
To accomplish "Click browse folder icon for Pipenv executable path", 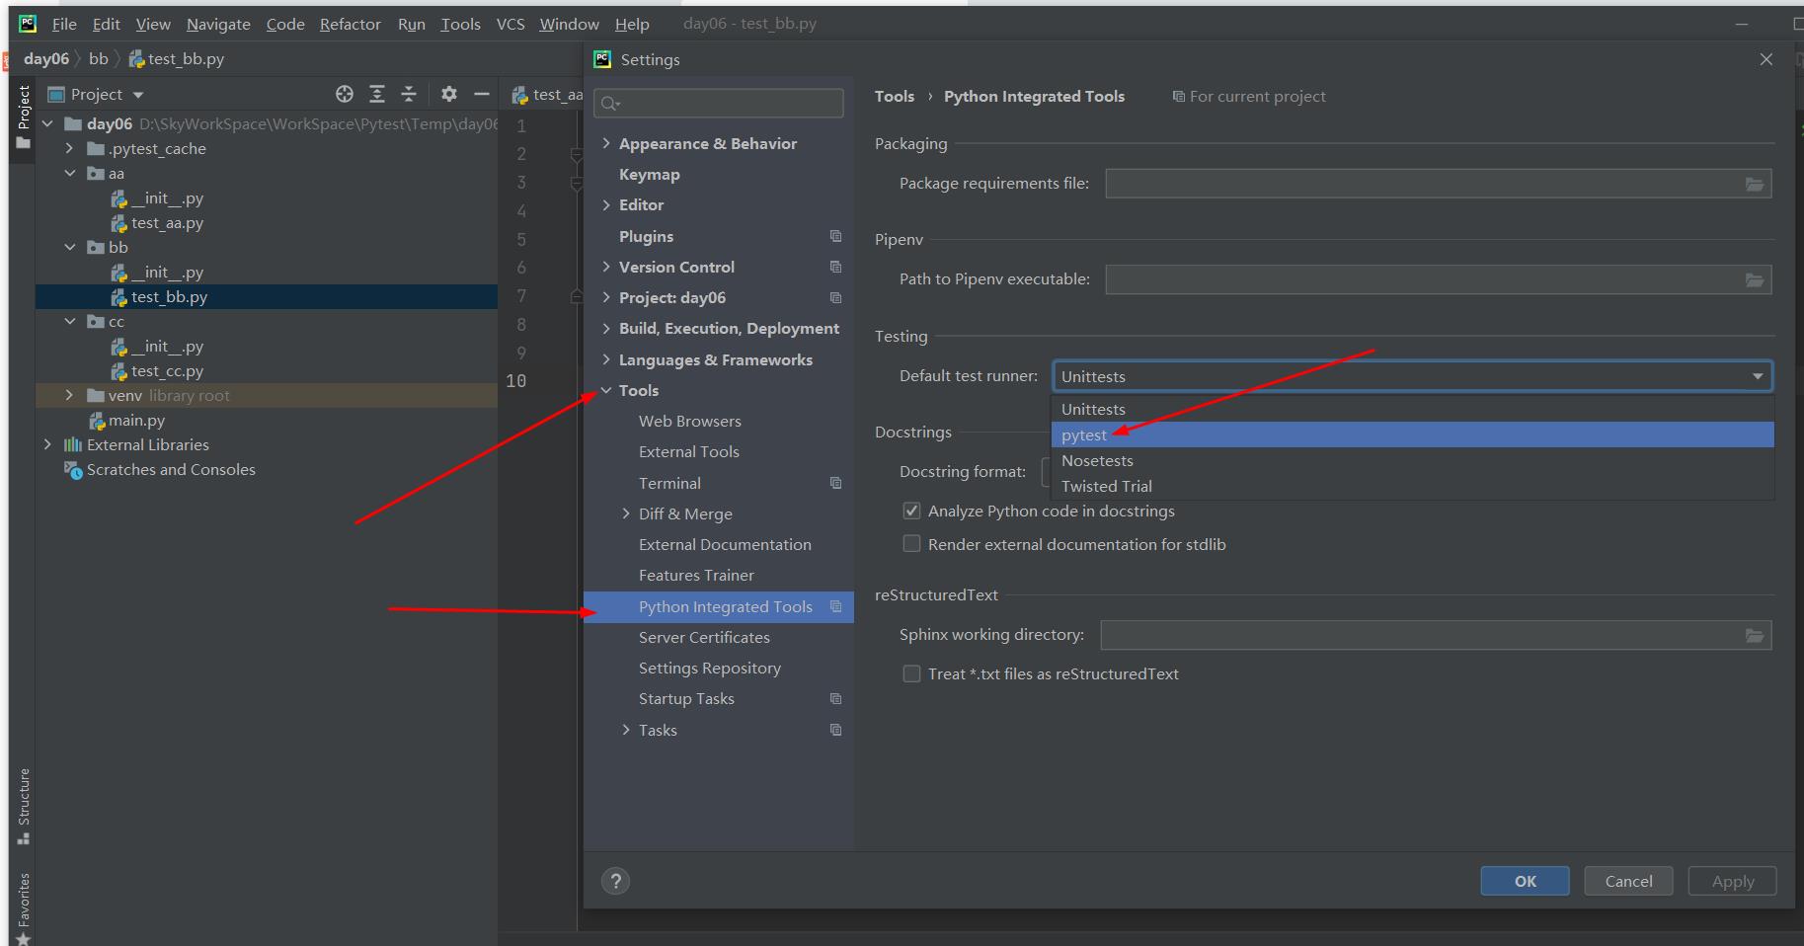I will tap(1755, 279).
